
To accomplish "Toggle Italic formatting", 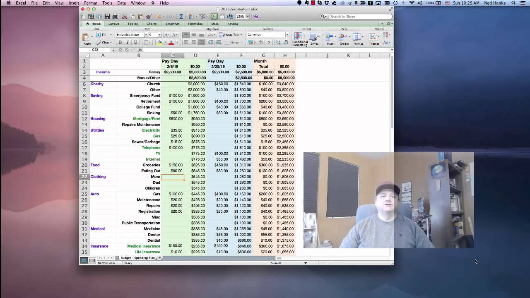I will tap(128, 42).
